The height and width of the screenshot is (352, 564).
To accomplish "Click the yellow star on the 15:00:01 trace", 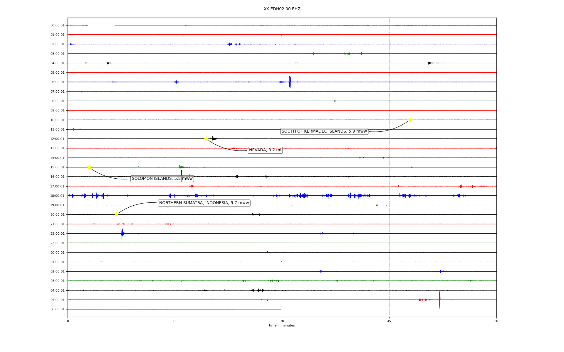I will [89, 167].
